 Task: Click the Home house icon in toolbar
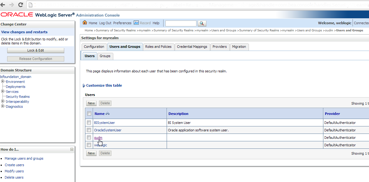coord(85,23)
